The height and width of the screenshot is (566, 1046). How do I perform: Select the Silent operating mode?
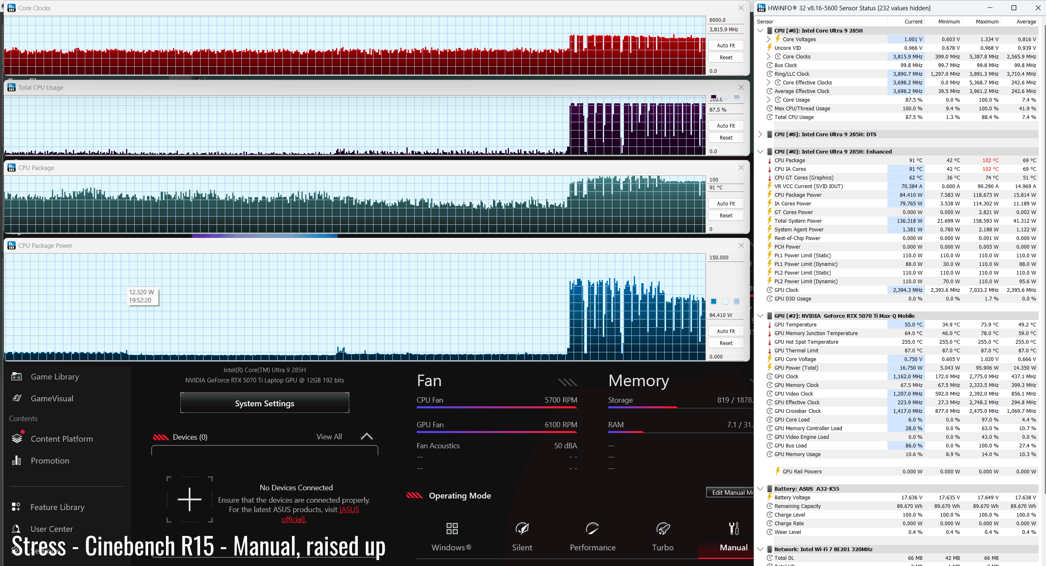tap(522, 537)
